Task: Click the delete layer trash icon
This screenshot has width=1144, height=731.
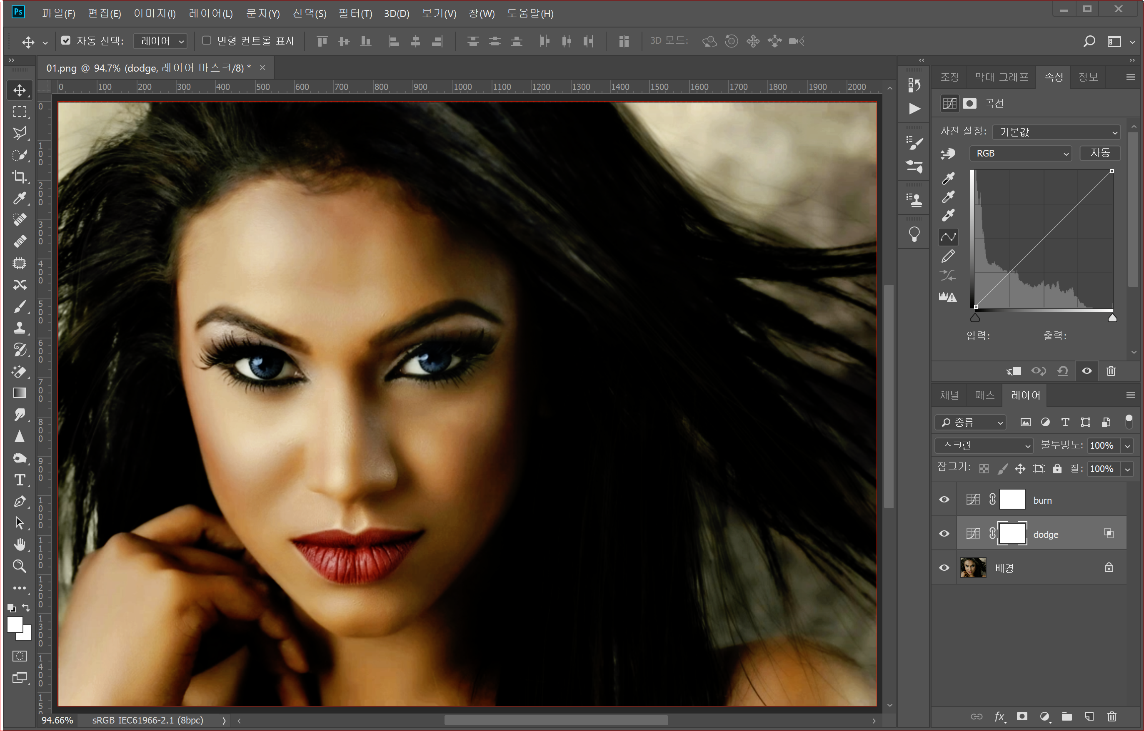Action: (x=1112, y=716)
